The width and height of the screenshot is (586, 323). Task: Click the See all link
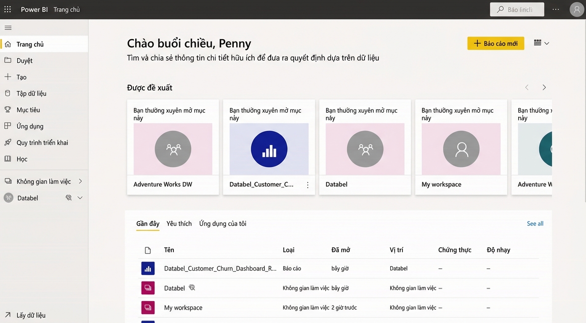[x=535, y=224]
